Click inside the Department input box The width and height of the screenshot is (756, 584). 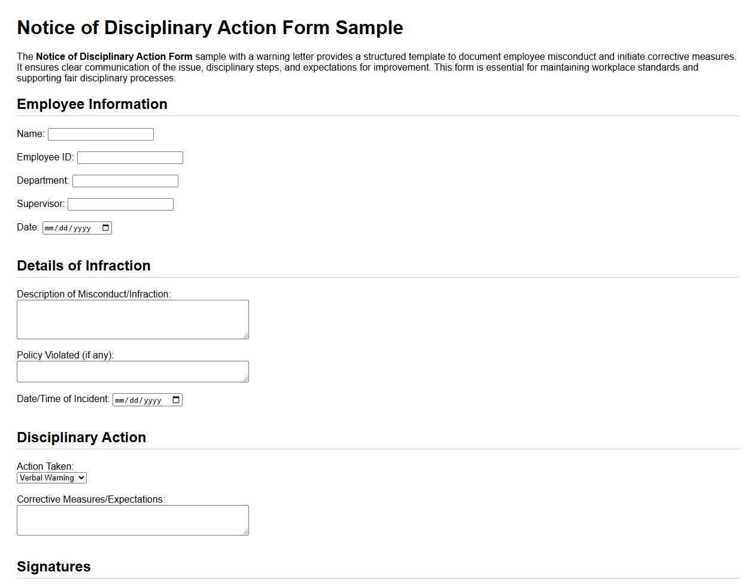click(x=125, y=180)
